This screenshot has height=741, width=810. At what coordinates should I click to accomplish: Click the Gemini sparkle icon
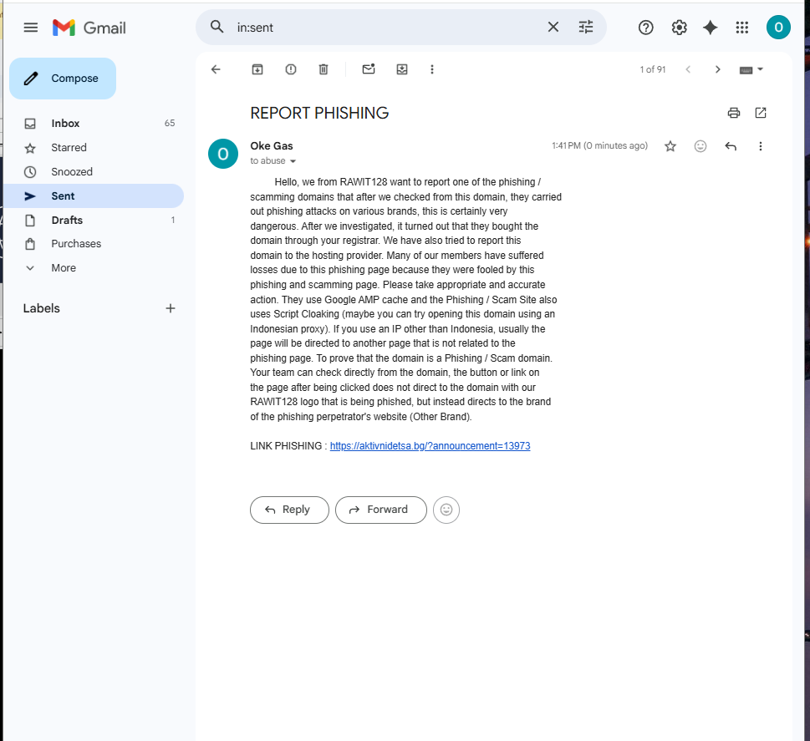click(x=711, y=28)
